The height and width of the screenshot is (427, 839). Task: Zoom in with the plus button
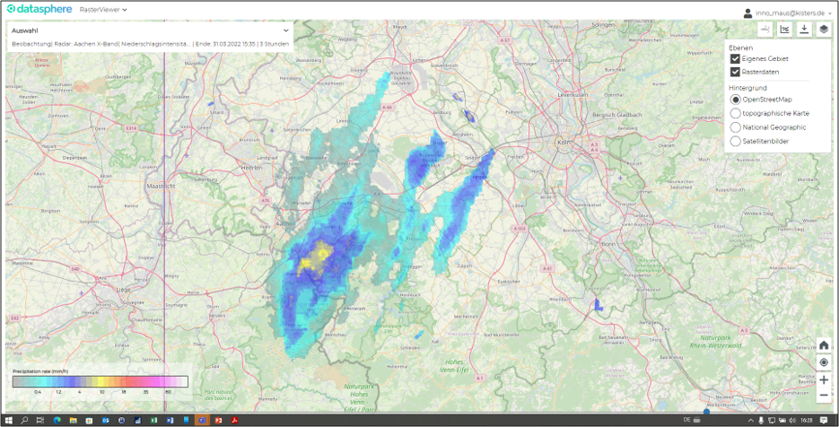coord(823,379)
